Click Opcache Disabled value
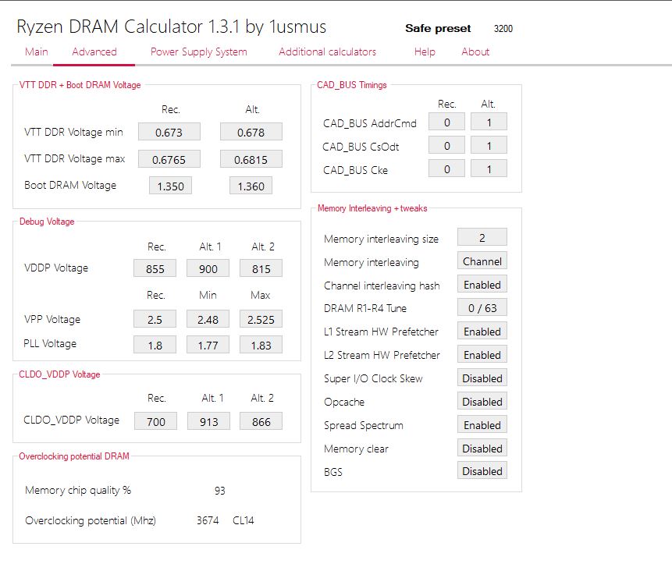The image size is (672, 564). (x=482, y=401)
